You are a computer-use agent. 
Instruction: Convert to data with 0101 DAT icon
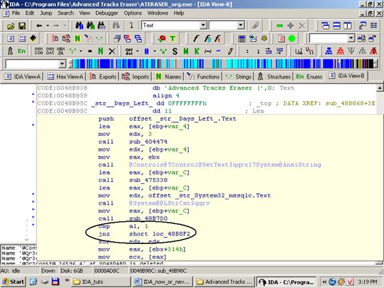50,51
